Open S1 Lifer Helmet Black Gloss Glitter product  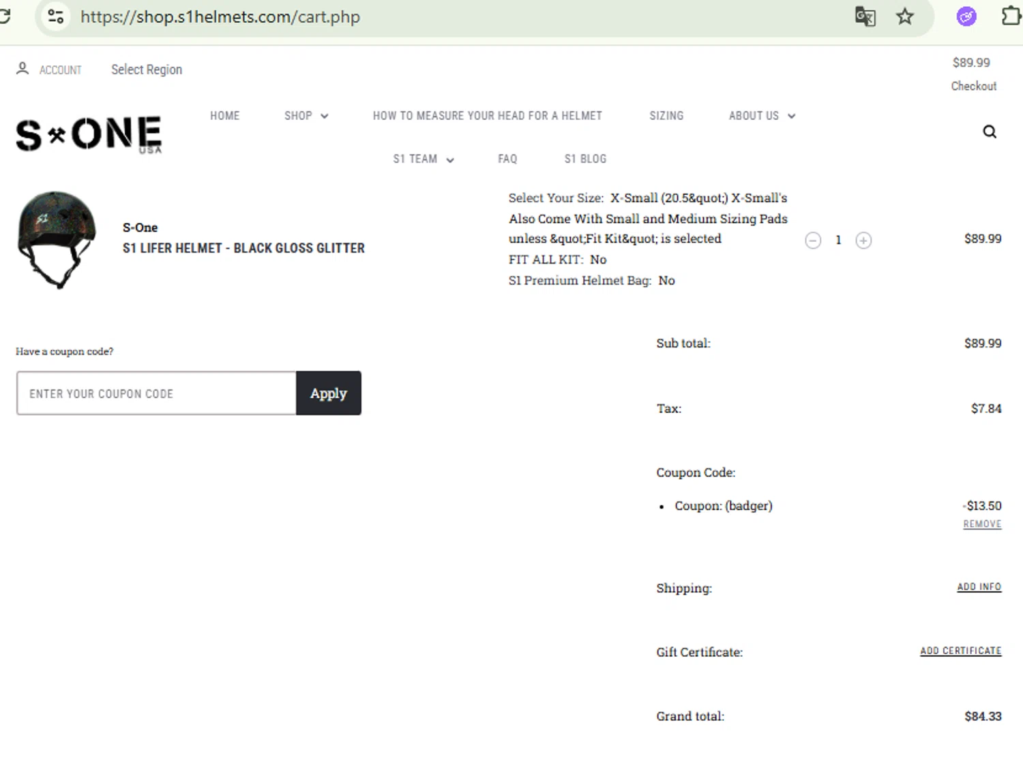[x=243, y=248]
